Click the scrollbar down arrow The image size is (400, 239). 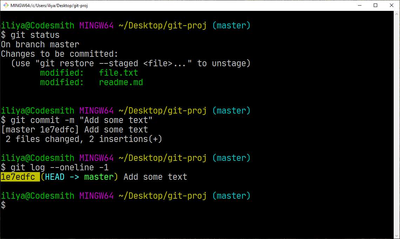(x=397, y=235)
